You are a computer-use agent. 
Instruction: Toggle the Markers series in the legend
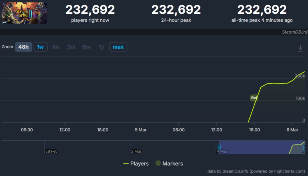click(169, 163)
